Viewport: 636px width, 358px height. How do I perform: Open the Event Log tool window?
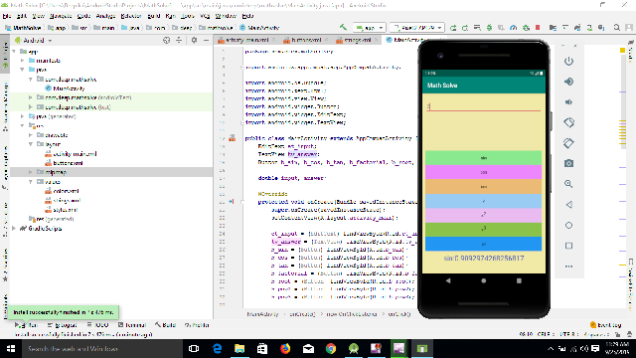(x=605, y=325)
